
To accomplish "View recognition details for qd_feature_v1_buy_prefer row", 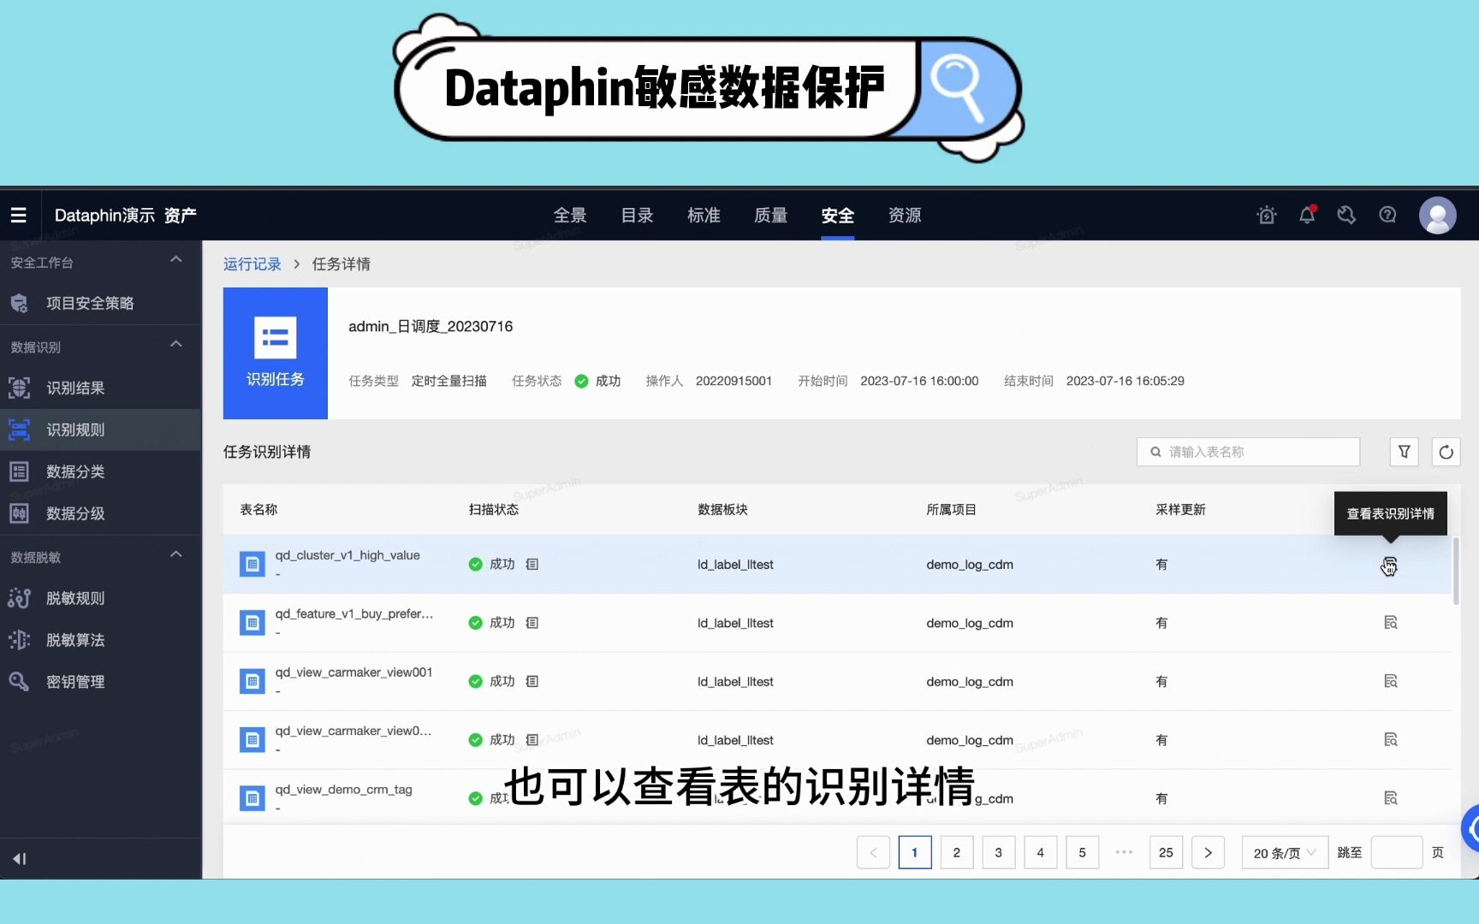I will coord(1391,623).
